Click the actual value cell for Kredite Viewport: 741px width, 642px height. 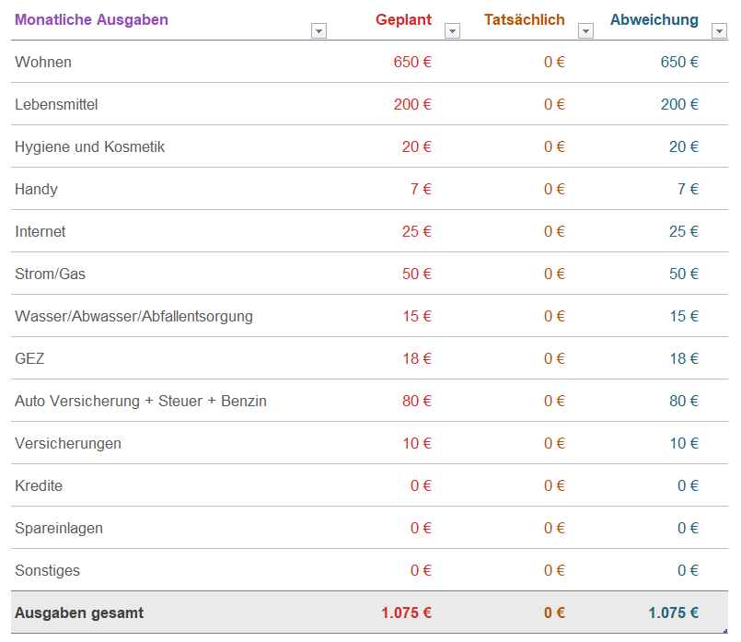[554, 485]
